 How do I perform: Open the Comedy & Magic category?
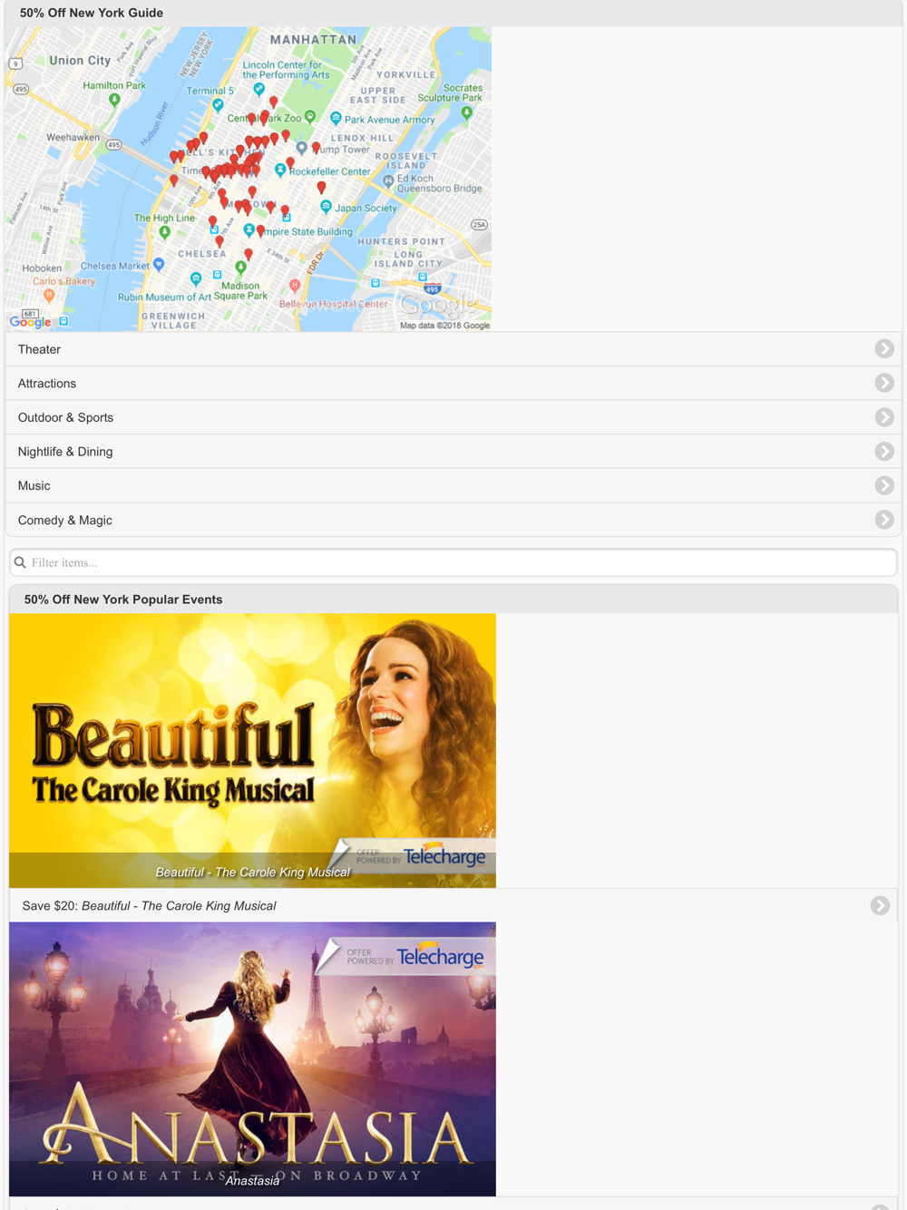click(453, 520)
